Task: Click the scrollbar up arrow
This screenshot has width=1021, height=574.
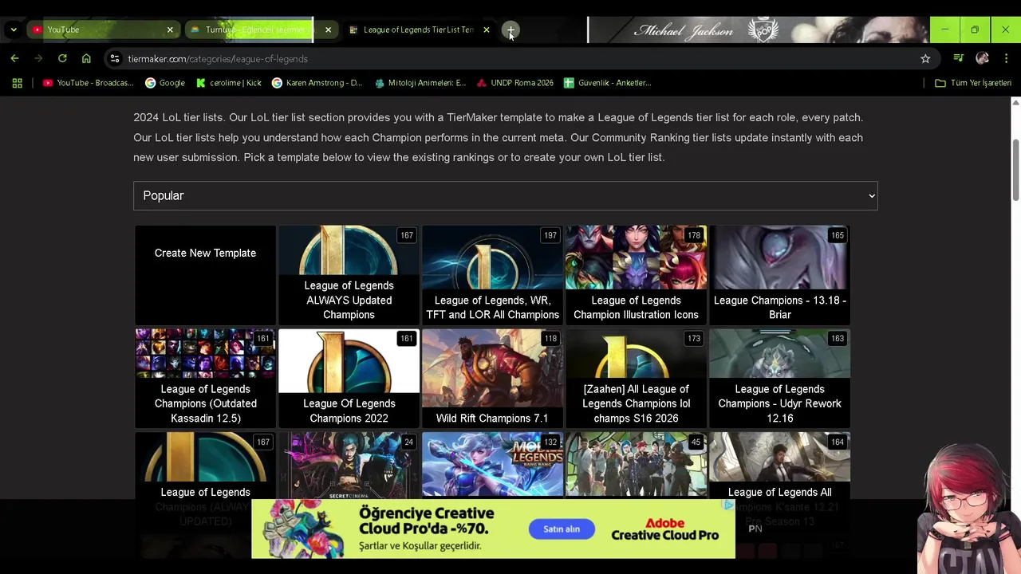Action: (1015, 102)
